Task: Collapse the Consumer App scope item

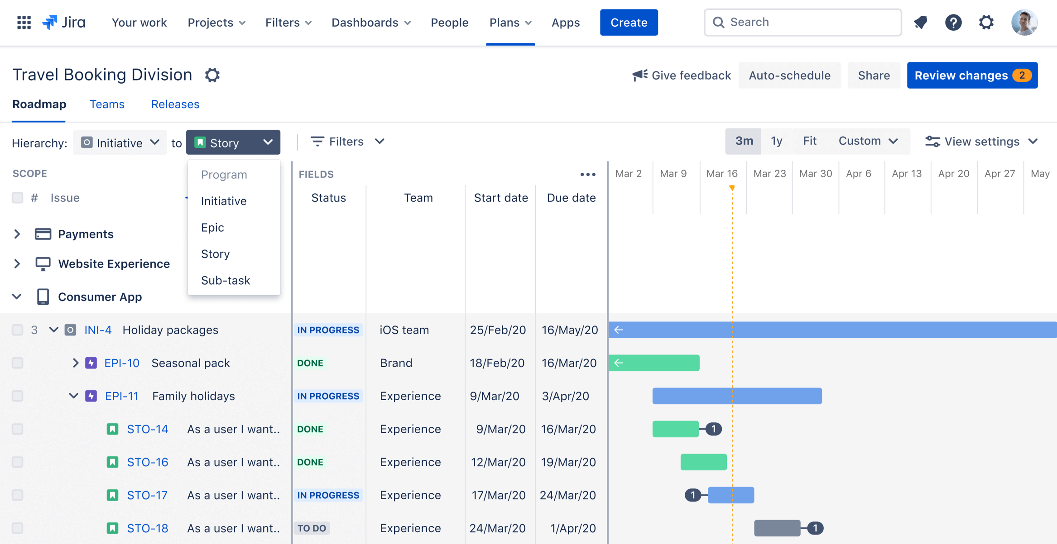Action: click(17, 297)
